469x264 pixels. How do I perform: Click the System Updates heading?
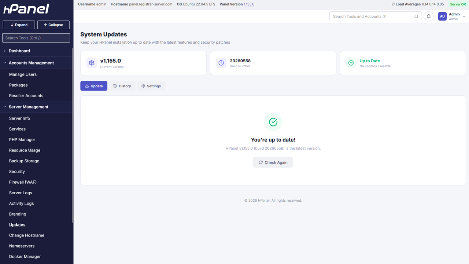click(x=104, y=34)
